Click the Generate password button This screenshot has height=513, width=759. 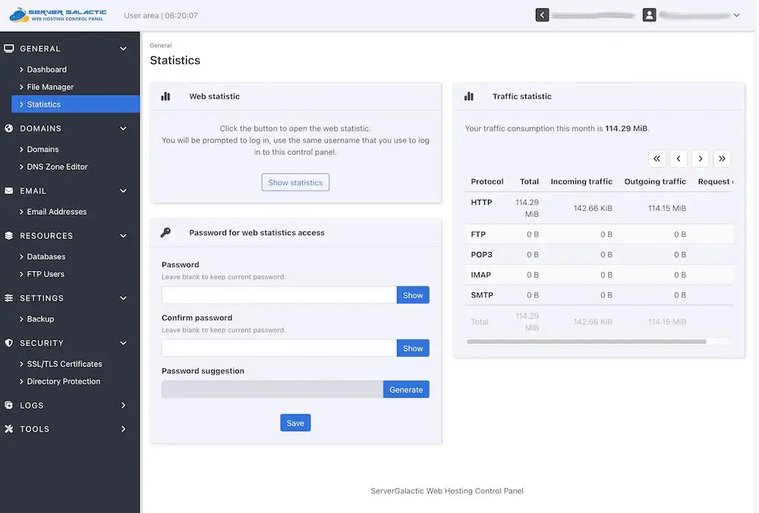click(x=406, y=389)
